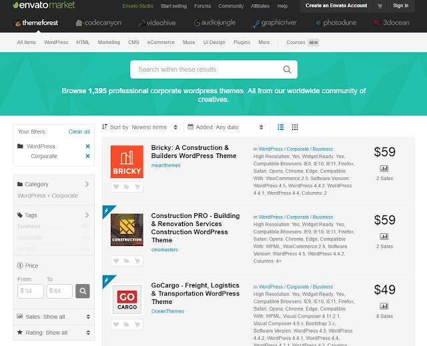Expand the Category filter chevron
This screenshot has width=427, height=346.
click(87, 184)
